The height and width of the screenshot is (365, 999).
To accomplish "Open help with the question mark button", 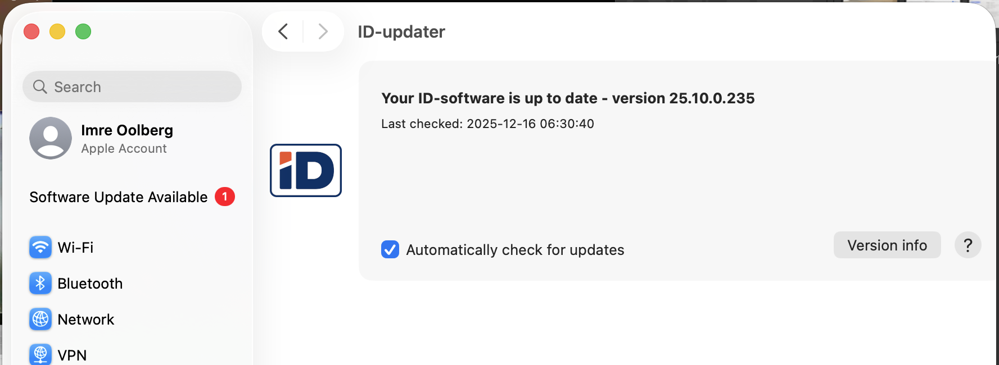I will coord(968,245).
